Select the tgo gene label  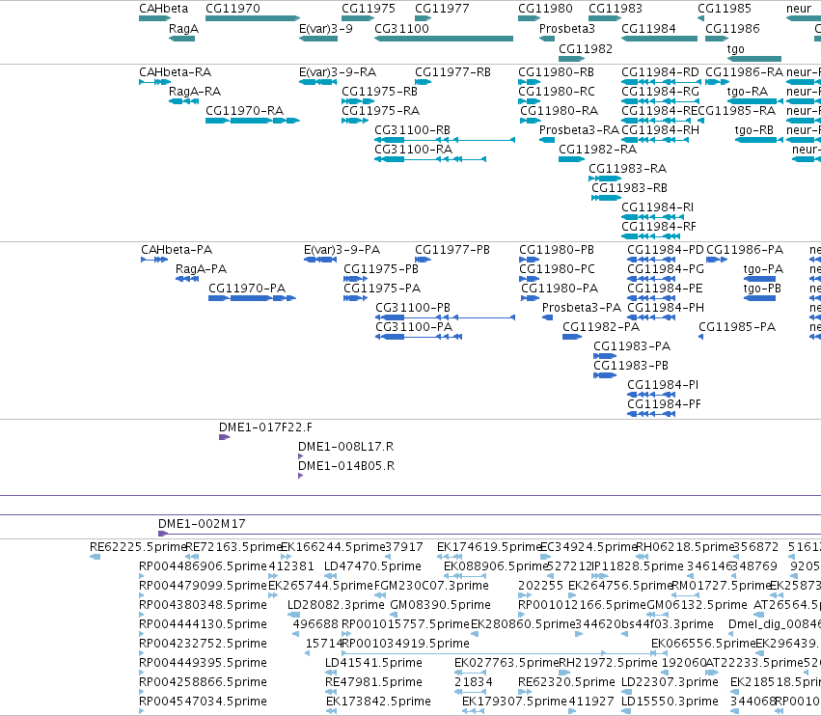click(x=736, y=48)
